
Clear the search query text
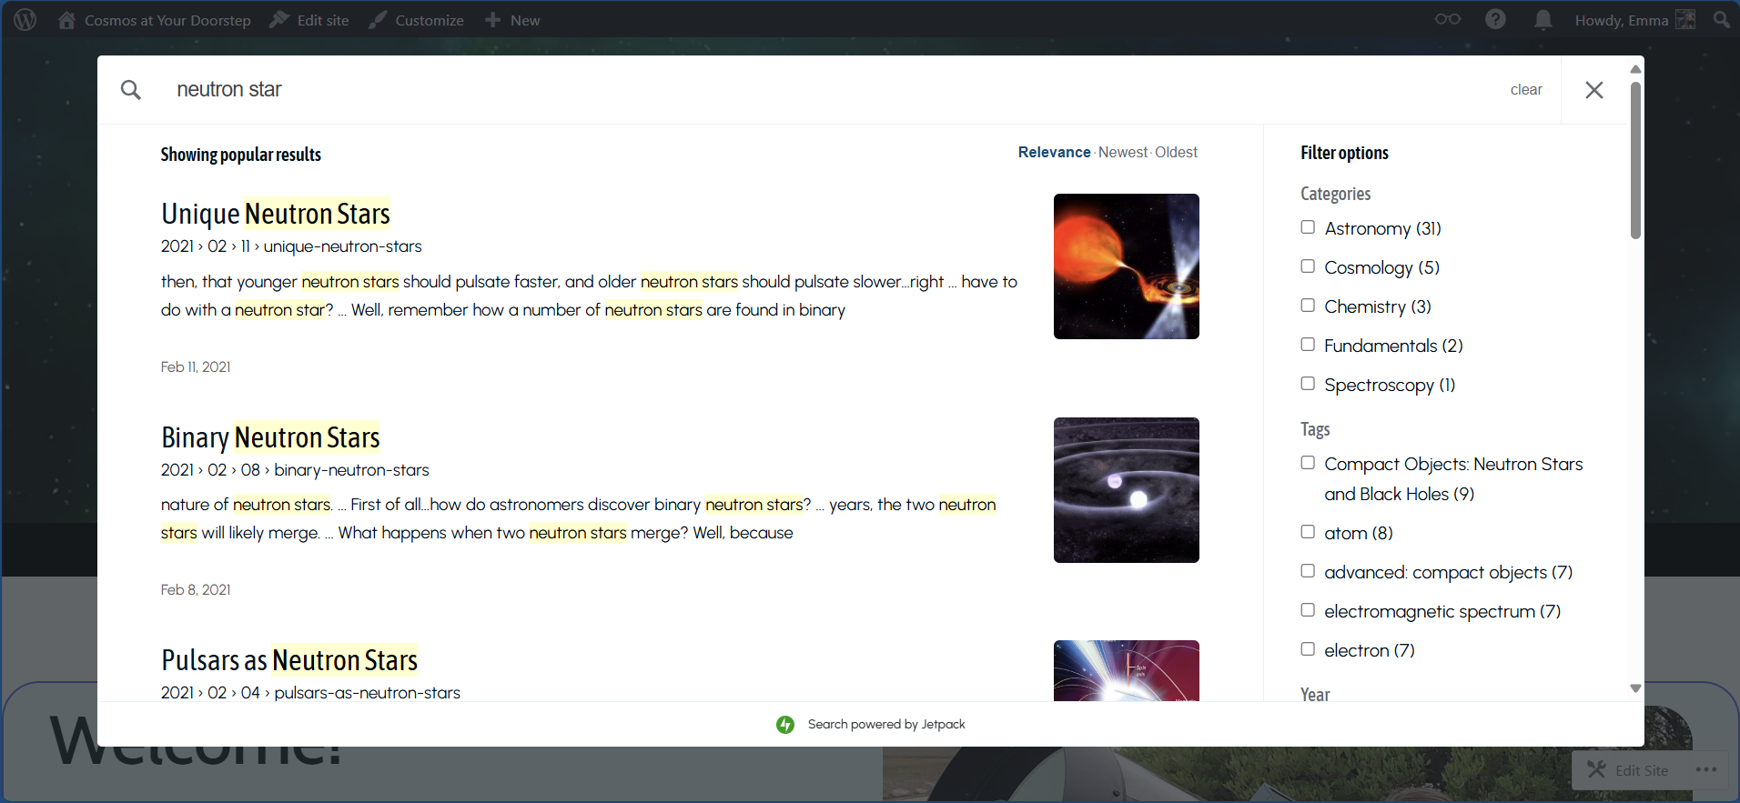[1525, 90]
